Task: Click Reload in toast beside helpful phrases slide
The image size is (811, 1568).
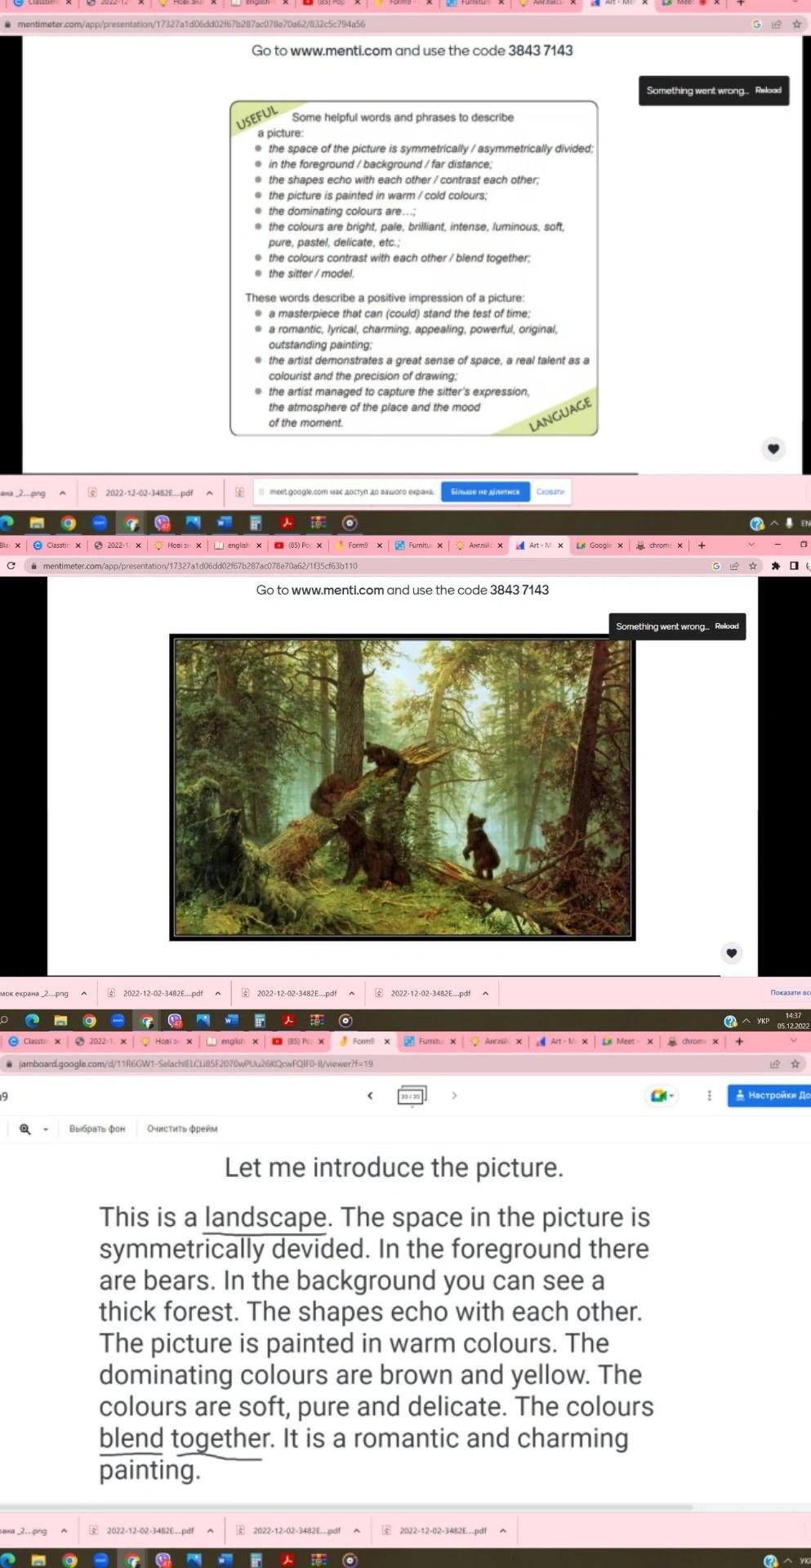Action: point(768,91)
